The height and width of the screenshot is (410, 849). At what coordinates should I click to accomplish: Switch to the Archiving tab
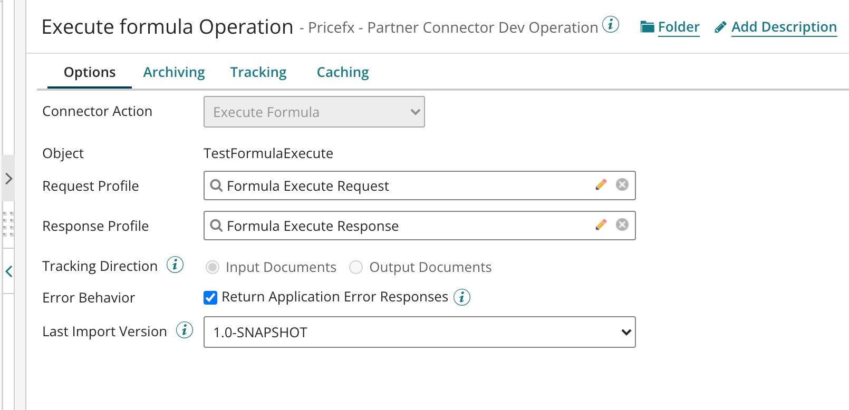(174, 72)
